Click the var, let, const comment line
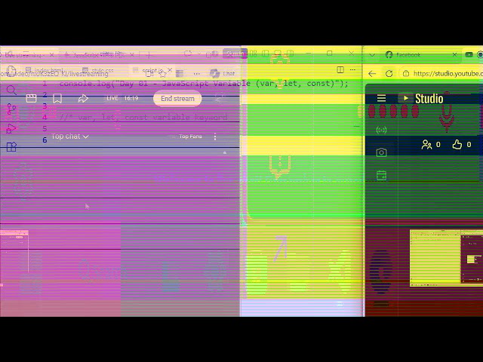The image size is (483, 362). (143, 117)
